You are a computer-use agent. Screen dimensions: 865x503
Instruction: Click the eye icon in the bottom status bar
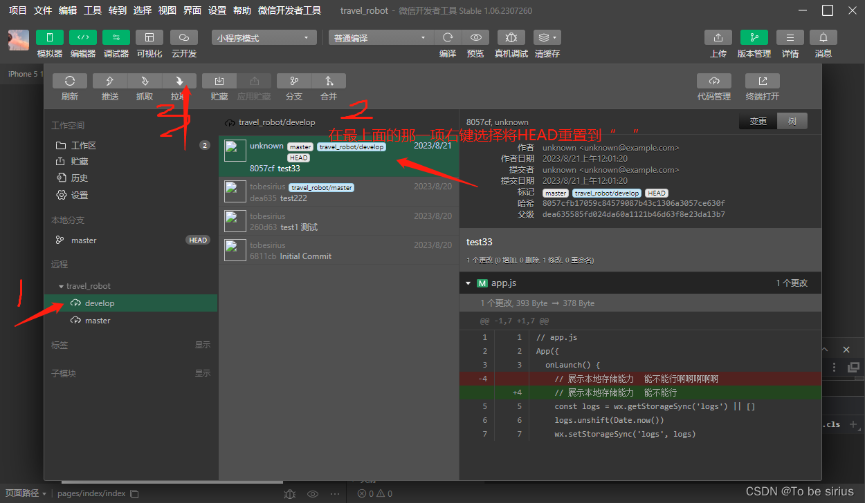click(x=313, y=494)
